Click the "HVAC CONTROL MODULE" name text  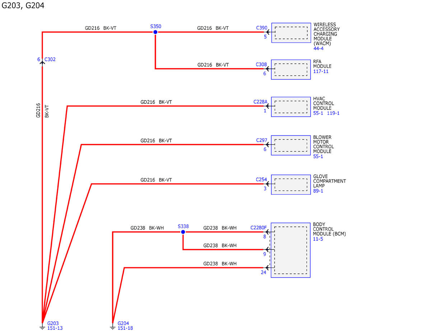tap(324, 103)
